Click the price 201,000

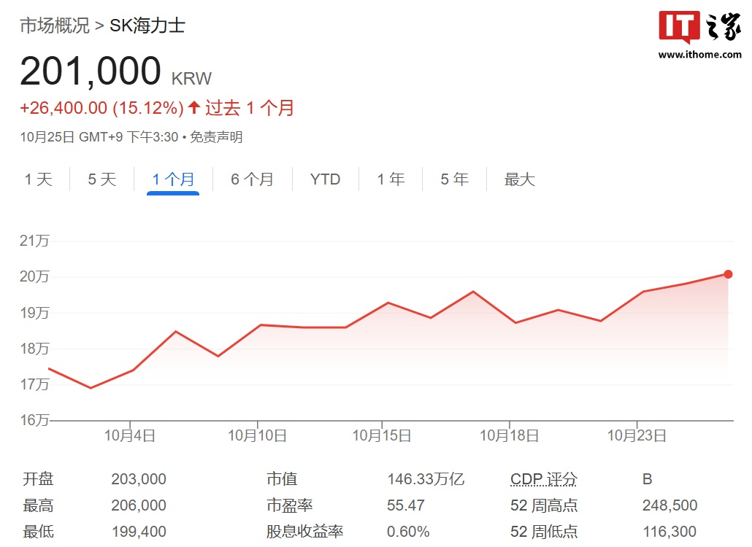[x=90, y=71]
